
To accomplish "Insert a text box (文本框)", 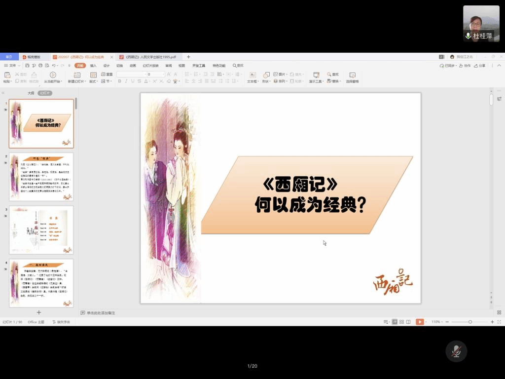I will 252,75.
